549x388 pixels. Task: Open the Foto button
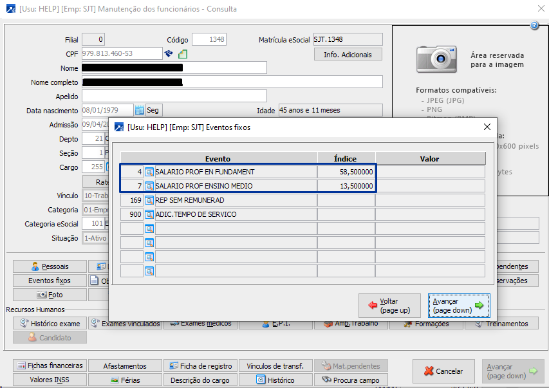click(x=50, y=295)
